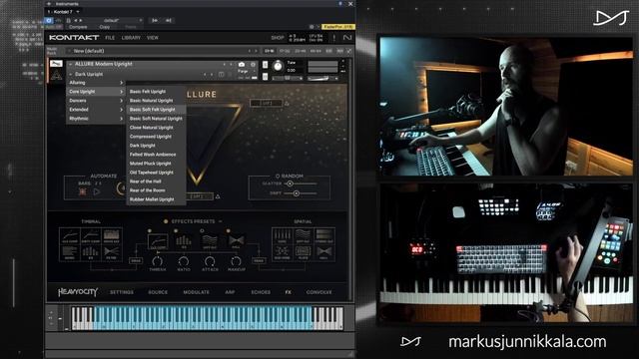639x359 pixels.
Task: Expand the Rhythmic preset category
Action: pos(96,119)
